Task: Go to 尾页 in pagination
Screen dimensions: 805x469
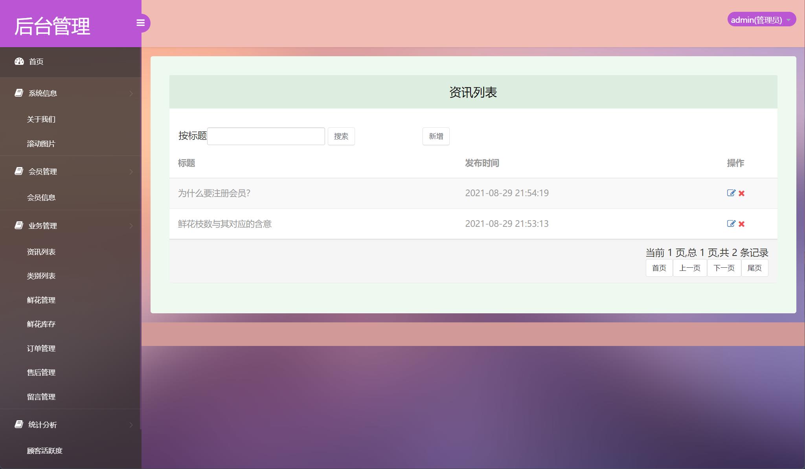Action: (755, 268)
